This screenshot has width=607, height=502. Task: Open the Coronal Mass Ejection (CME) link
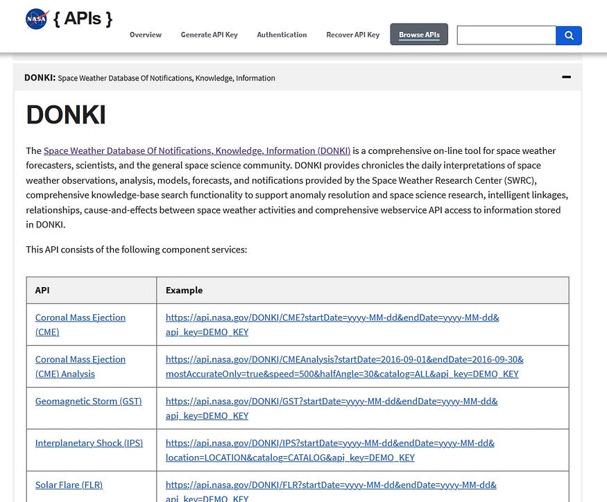80,324
